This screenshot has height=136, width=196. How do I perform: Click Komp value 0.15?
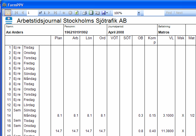pos(153,116)
